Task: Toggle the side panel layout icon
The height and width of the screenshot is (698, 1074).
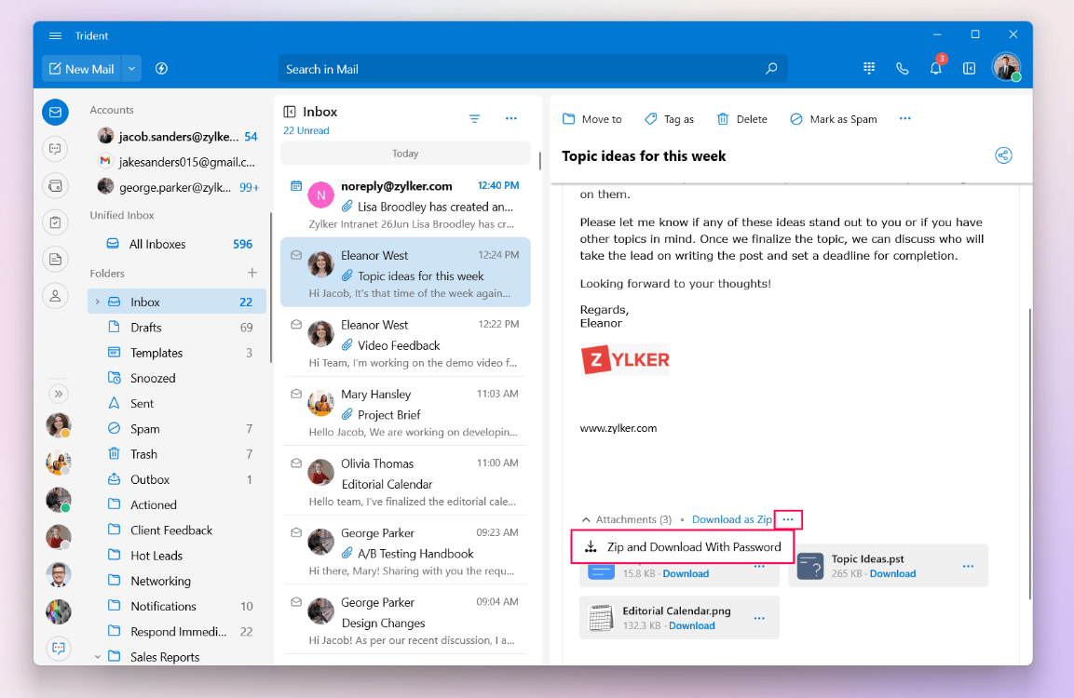Action: coord(969,69)
